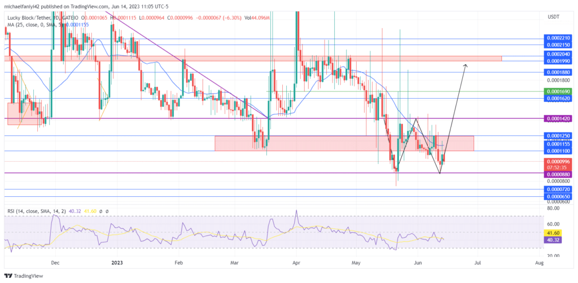Viewport: 578px width, 283px height.
Task: Click the purple 0.0000880 price label
Action: click(558, 175)
